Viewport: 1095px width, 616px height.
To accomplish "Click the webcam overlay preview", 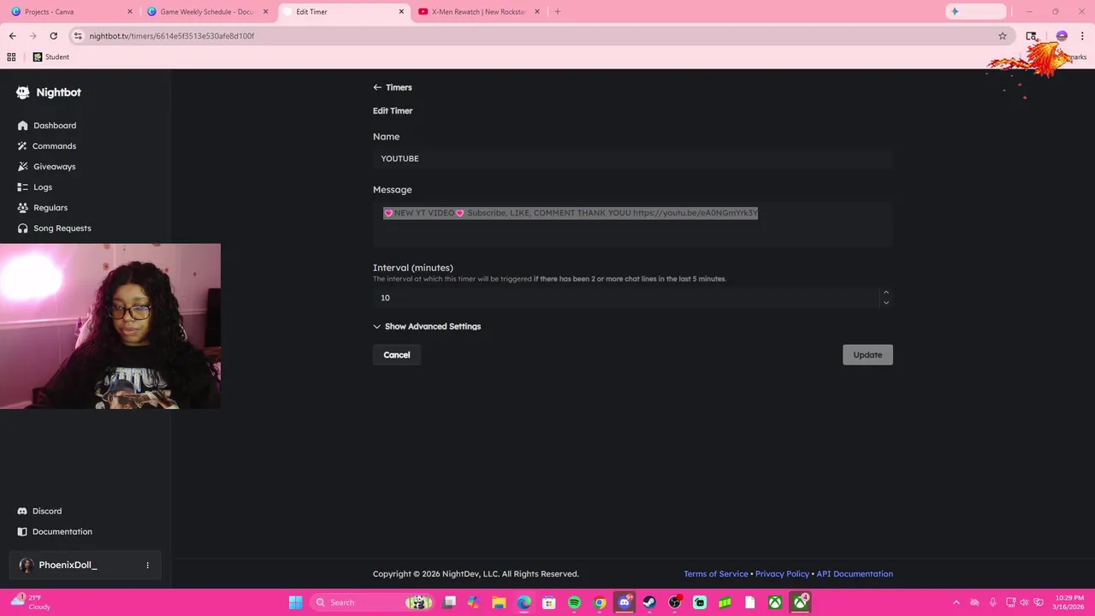I will (110, 326).
